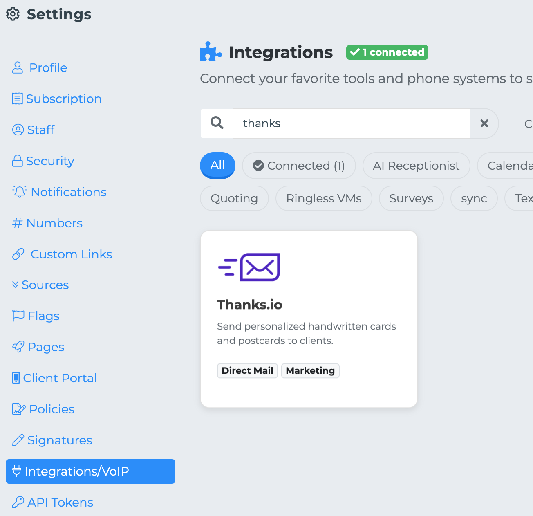
Task: Click the Integrations puzzle piece icon
Action: point(211,52)
